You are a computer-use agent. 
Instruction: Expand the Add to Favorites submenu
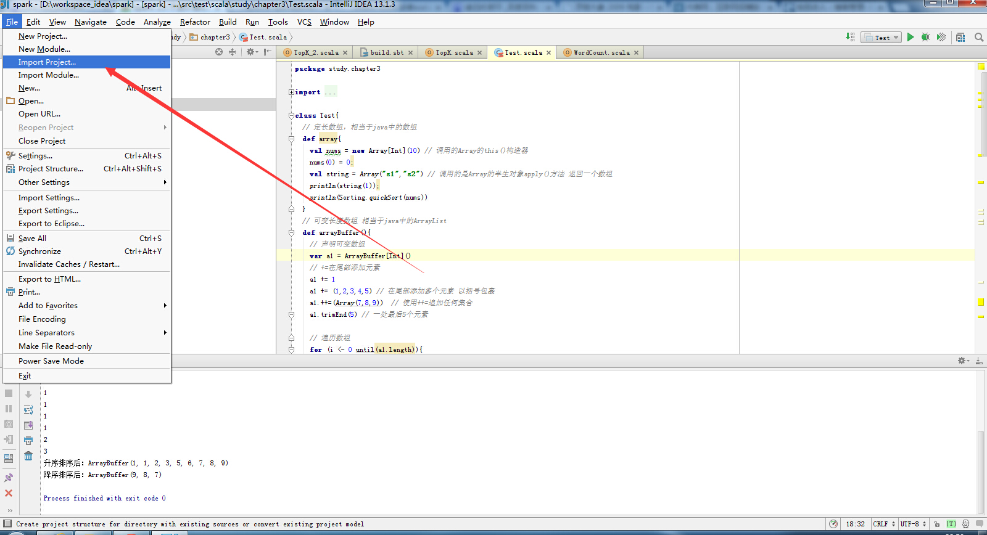[86, 306]
